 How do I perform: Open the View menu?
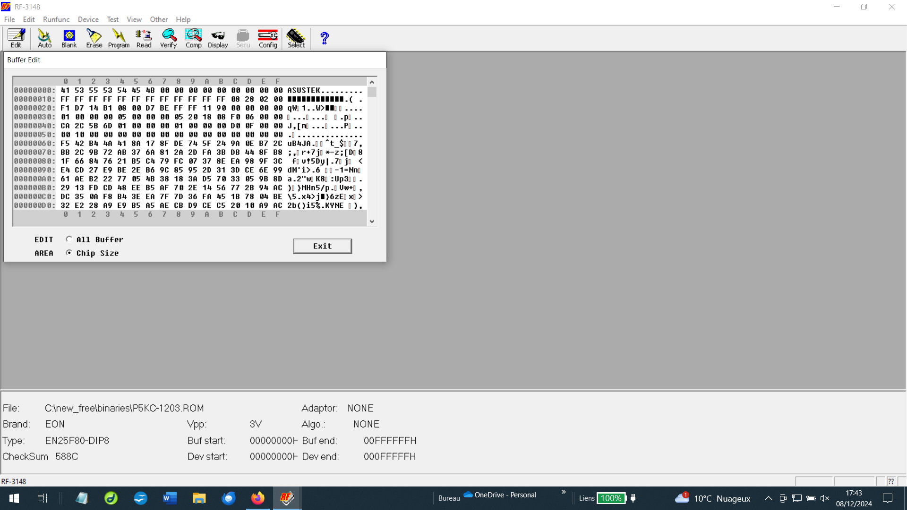[x=134, y=19]
